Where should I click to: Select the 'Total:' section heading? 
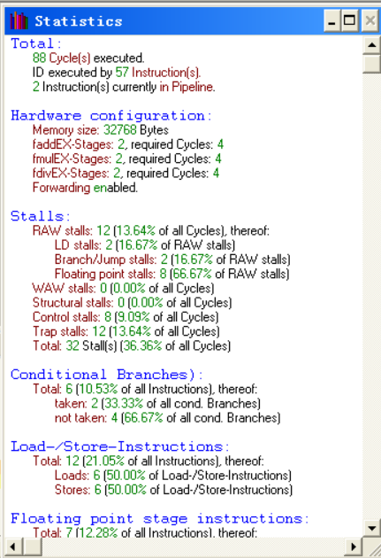36,43
